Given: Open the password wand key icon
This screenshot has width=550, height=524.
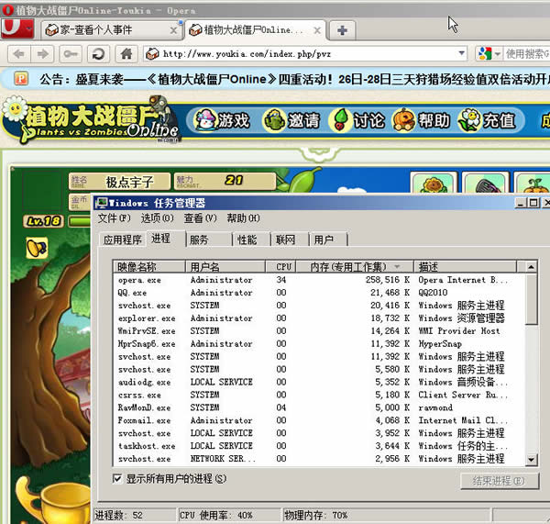Looking at the screenshot, I should 71,54.
